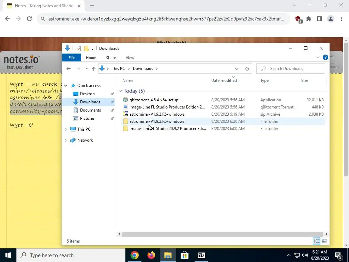
Task: Open the uBlock Origin extension icon
Action: point(298,19)
